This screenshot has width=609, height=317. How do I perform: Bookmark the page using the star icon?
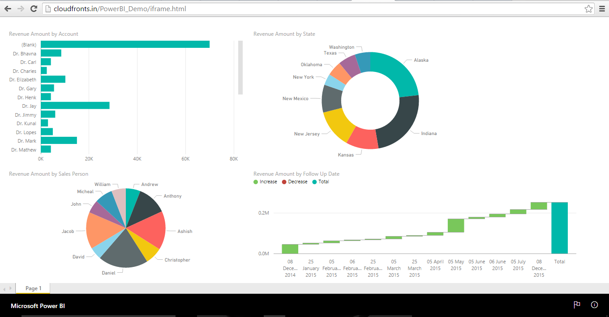pos(588,8)
